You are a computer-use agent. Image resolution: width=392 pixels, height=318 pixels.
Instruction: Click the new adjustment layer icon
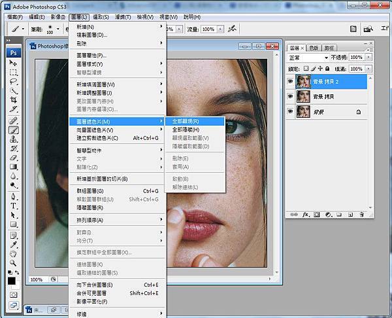pos(328,215)
